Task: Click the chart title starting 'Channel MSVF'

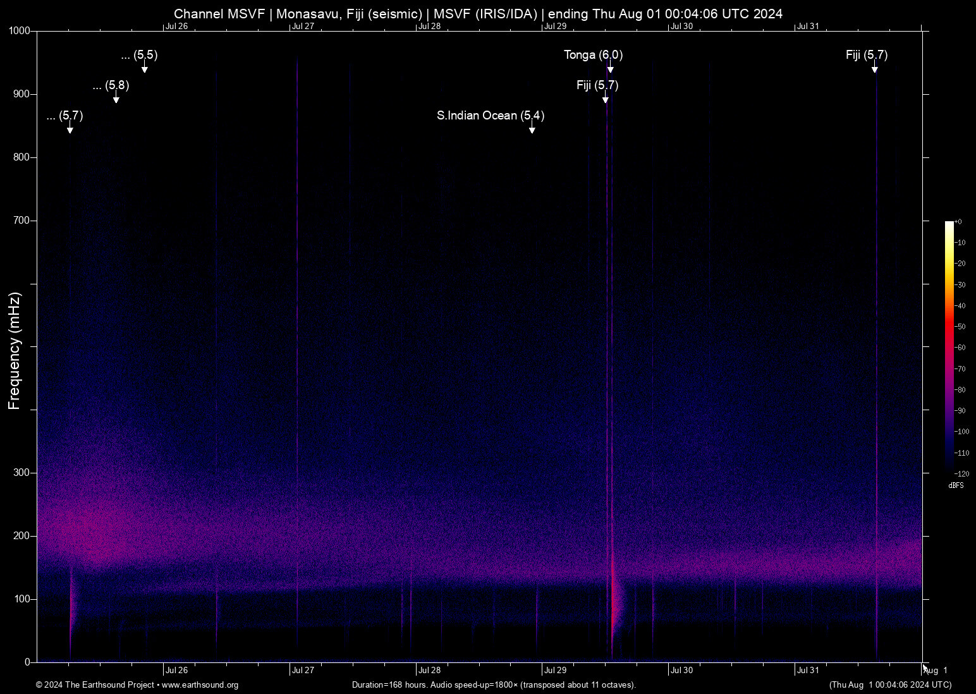Action: (478, 14)
